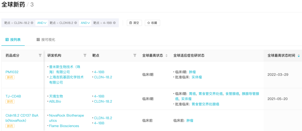The height and width of the screenshot is (131, 302).
Task: Remove the CLDN-18.2 target filter tag
Action: [x=32, y=23]
